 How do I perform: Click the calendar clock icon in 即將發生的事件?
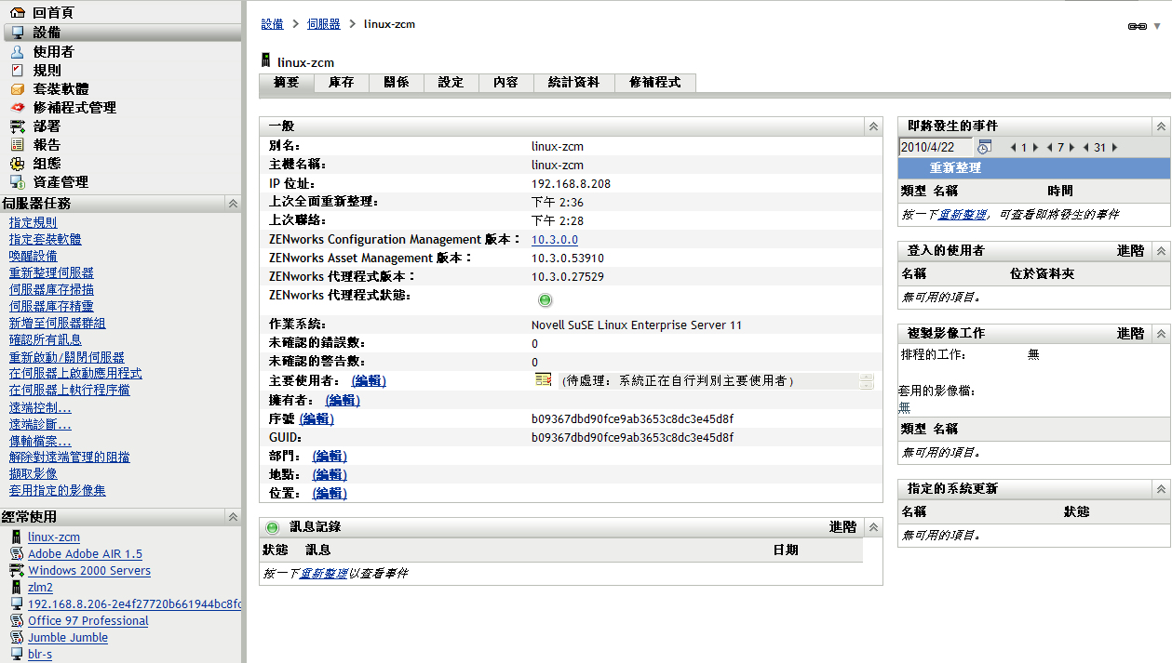(x=984, y=146)
